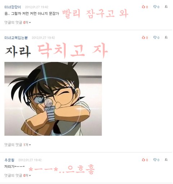This screenshot has height=184, width=173.
Task: Open the Conan anime image in the comment
Action: [53, 99]
